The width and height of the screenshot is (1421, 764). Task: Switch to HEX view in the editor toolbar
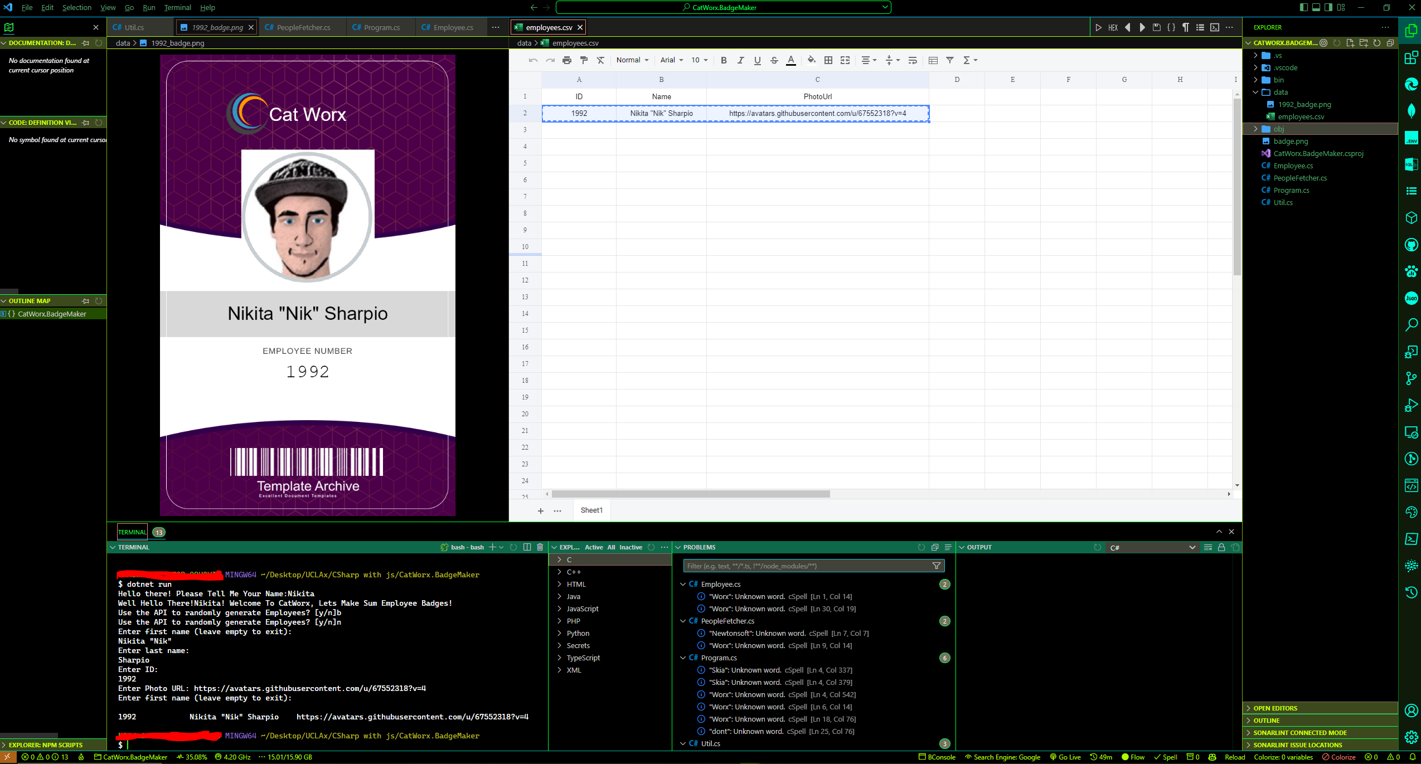pyautogui.click(x=1113, y=27)
